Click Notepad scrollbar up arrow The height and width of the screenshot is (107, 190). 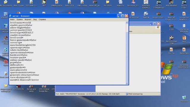pos(127,23)
